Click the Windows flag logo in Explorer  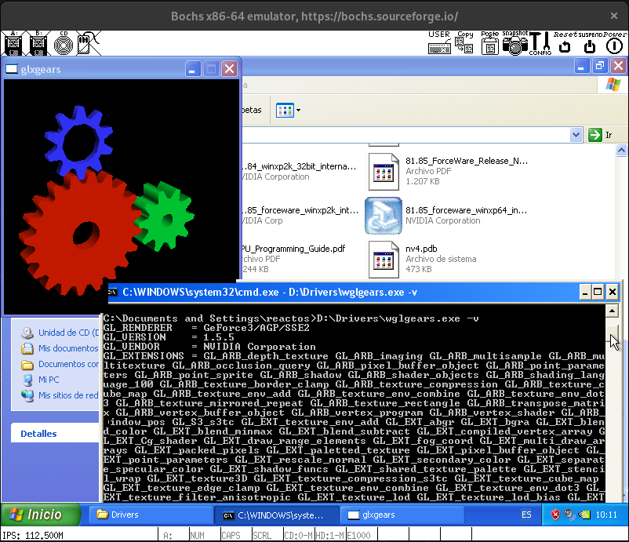tap(613, 85)
